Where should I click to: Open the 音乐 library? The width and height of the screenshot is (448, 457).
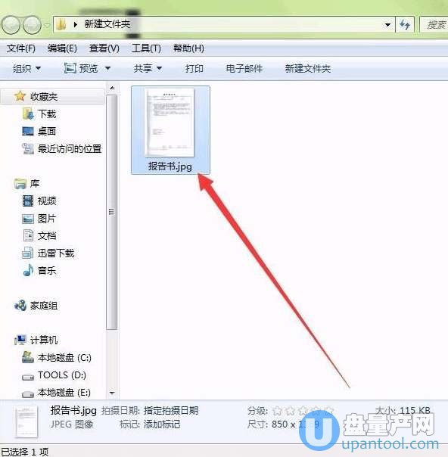pyautogui.click(x=47, y=270)
